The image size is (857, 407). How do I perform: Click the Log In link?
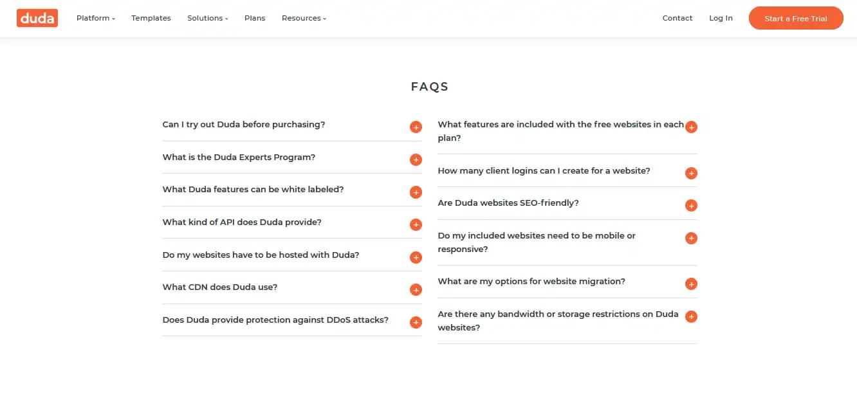(x=721, y=18)
